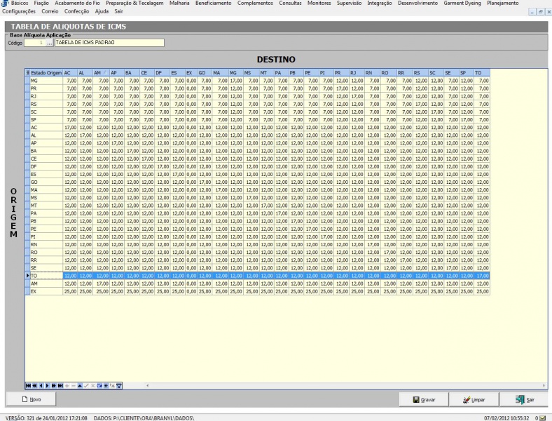Sort by the AM destination column header
This screenshot has height=421, width=552.
tap(97, 72)
